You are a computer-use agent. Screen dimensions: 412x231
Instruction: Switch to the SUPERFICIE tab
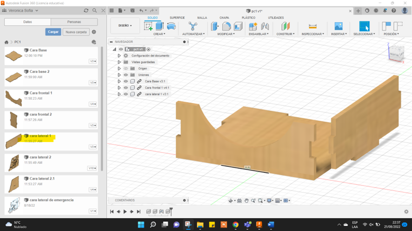(177, 18)
